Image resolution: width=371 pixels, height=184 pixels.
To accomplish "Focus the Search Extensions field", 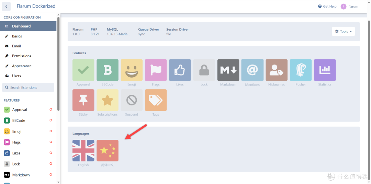I will (28, 88).
